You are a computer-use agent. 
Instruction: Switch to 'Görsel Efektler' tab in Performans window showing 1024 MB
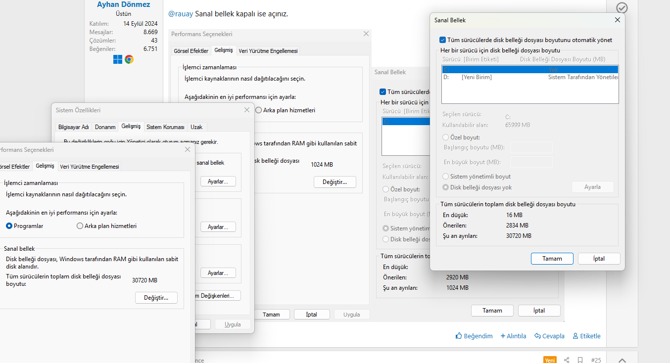tap(191, 51)
